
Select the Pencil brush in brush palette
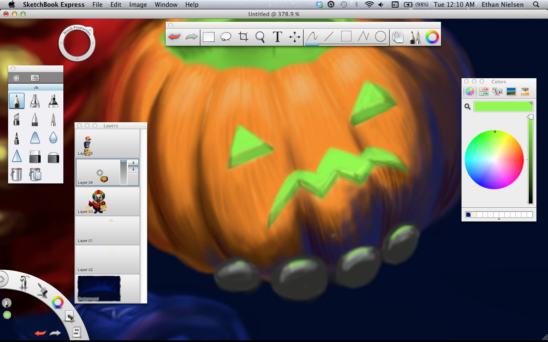point(17,101)
